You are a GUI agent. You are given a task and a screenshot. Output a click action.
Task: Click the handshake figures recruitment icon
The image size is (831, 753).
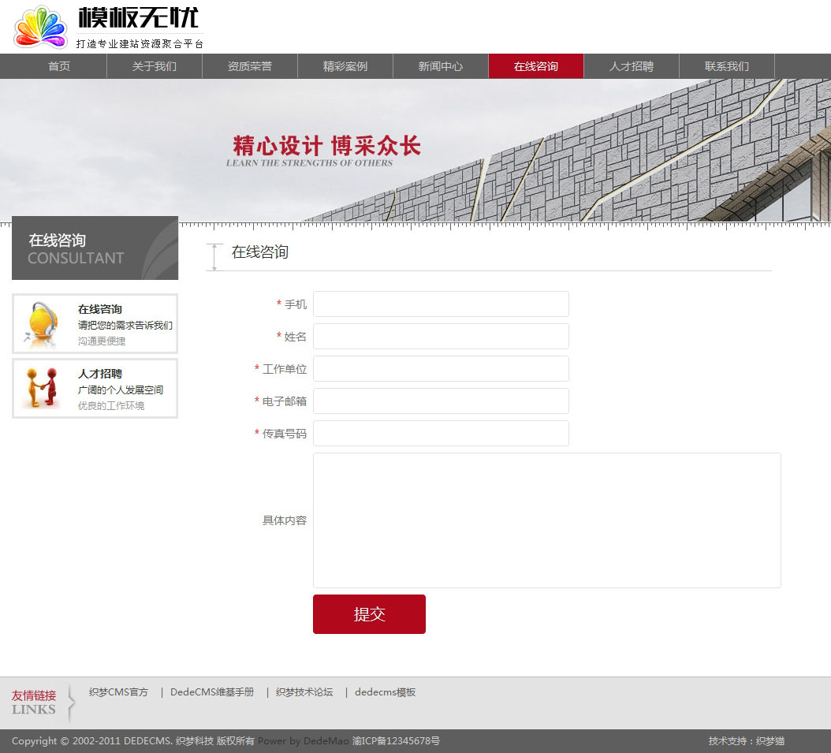pos(41,387)
